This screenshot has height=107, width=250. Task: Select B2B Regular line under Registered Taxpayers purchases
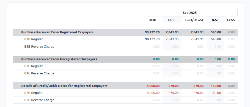point(33,39)
